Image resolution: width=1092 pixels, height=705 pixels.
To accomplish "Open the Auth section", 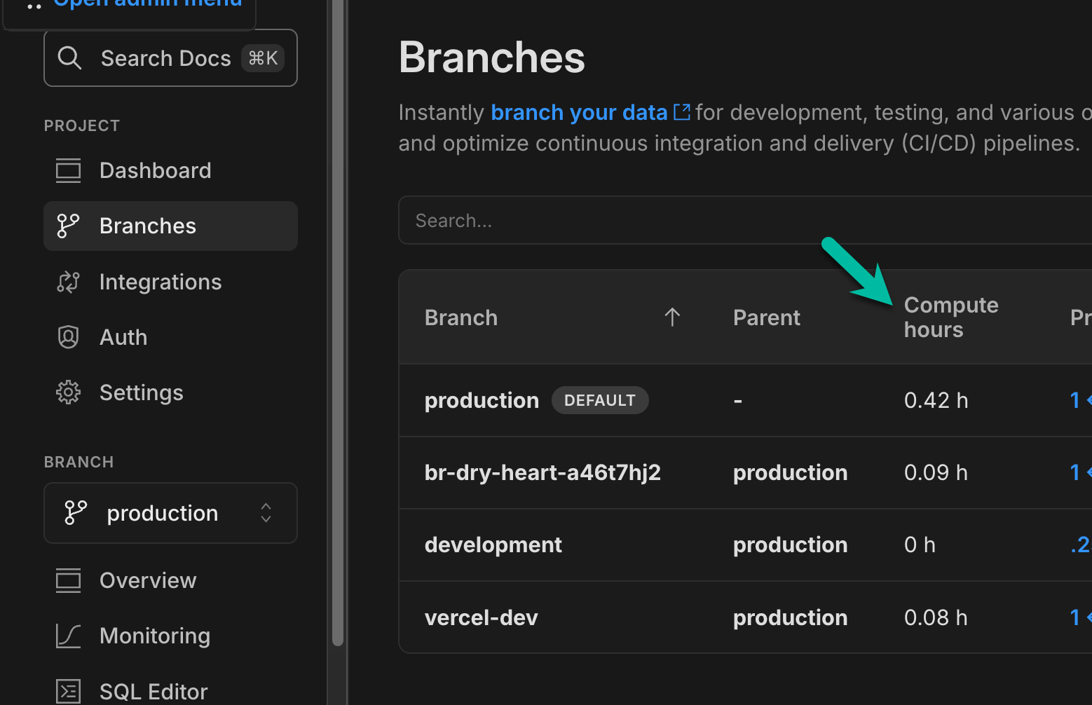I will tap(170, 337).
